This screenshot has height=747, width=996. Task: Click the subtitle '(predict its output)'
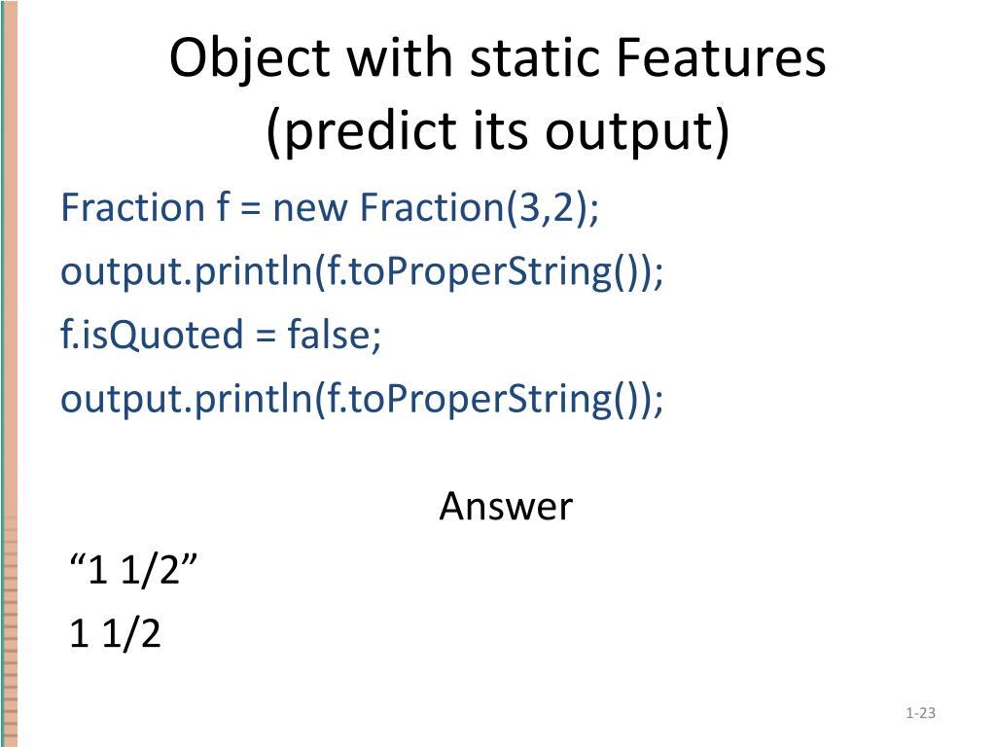497,131
